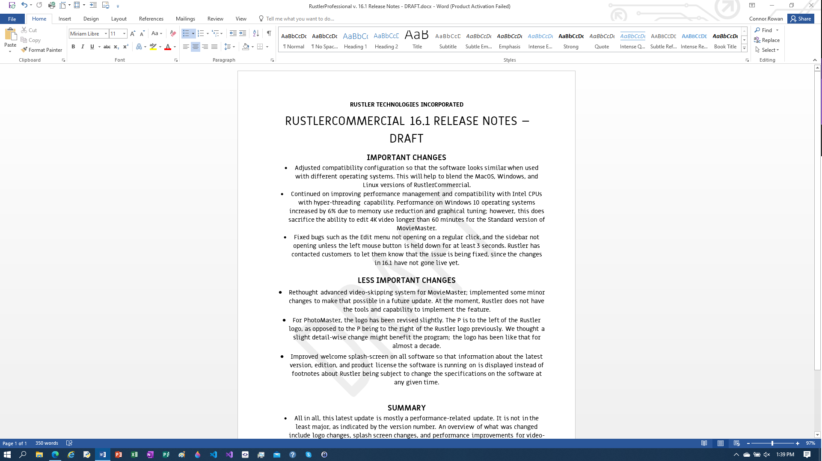Click the Find button
The height and width of the screenshot is (461, 822).
[763, 30]
